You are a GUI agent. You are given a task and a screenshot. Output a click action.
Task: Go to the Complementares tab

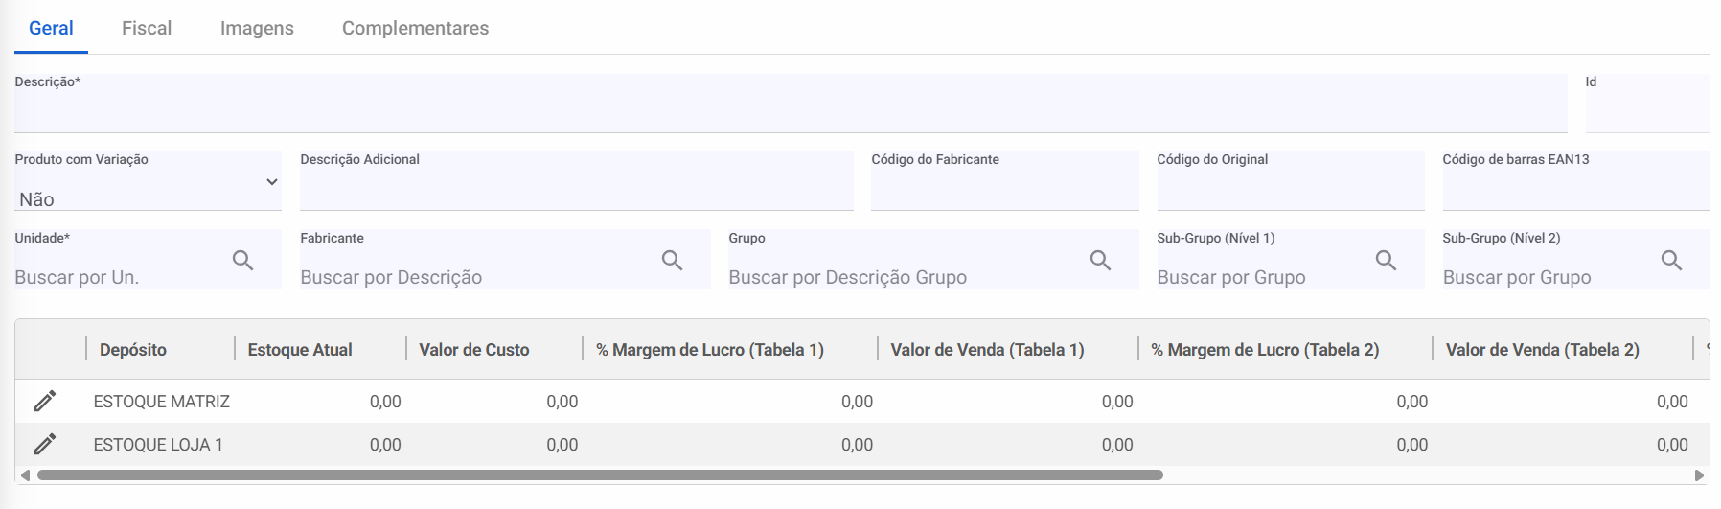click(415, 28)
